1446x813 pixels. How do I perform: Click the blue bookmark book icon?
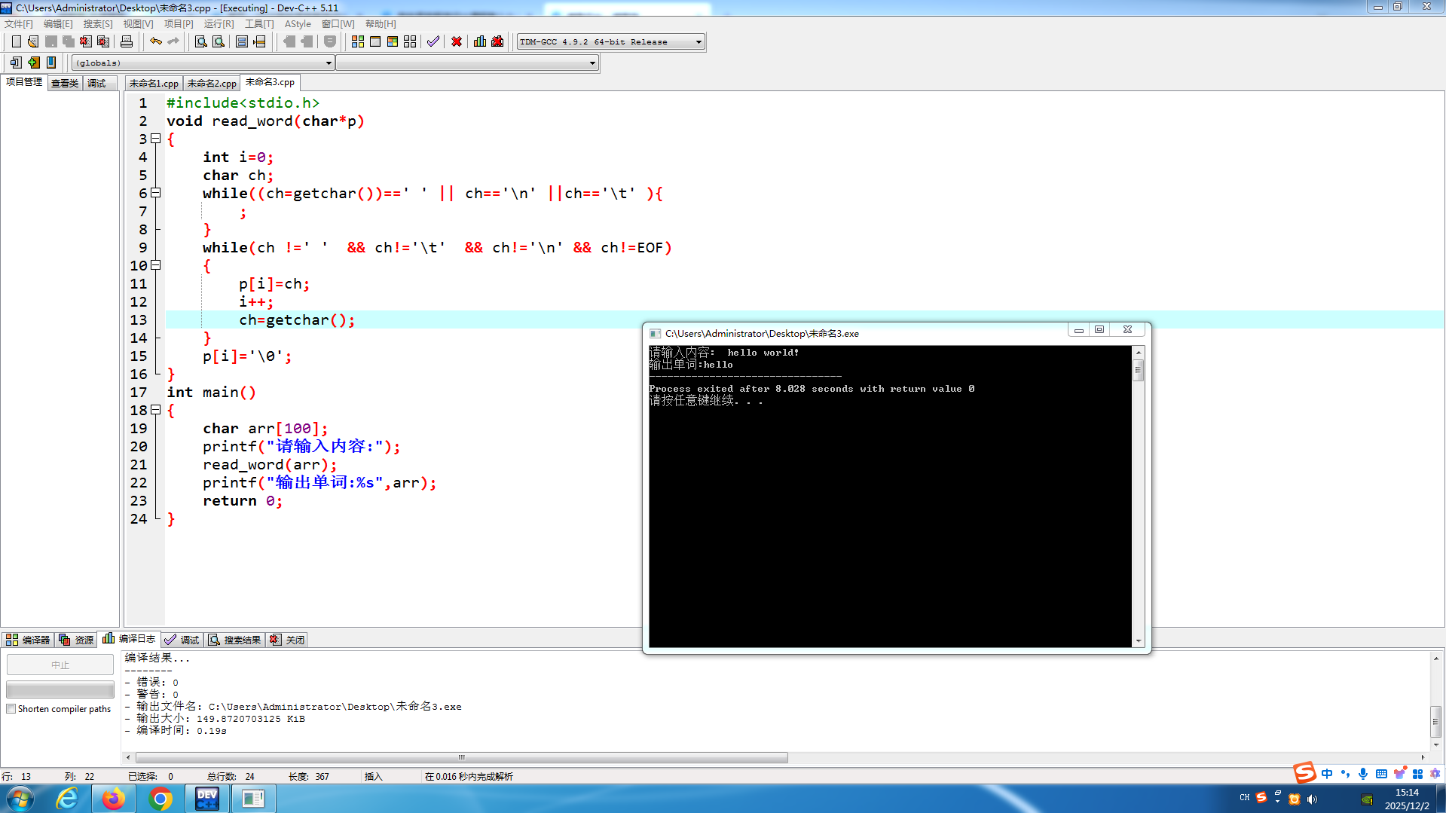click(x=51, y=63)
